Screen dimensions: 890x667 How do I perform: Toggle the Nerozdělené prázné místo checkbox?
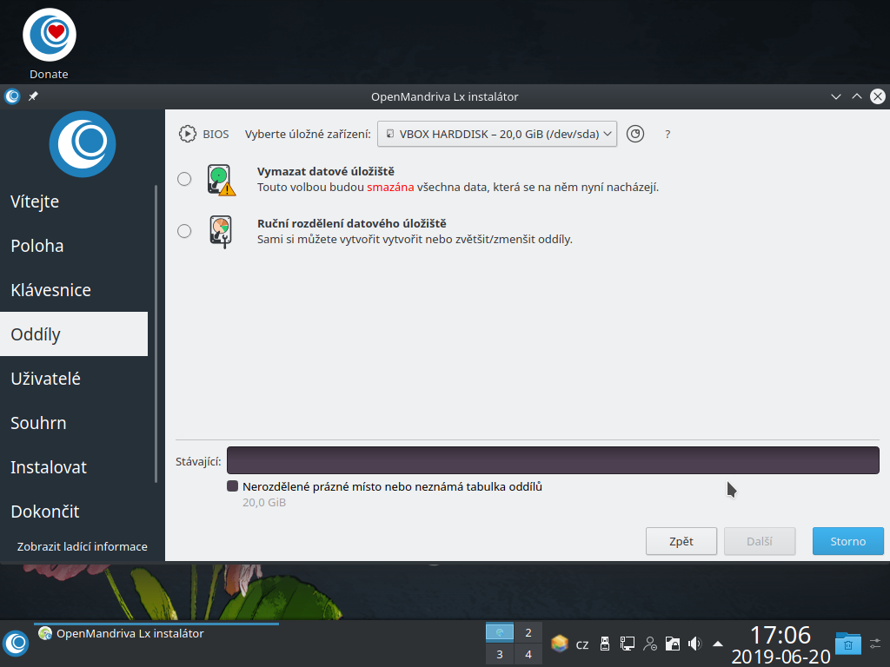[x=232, y=486]
